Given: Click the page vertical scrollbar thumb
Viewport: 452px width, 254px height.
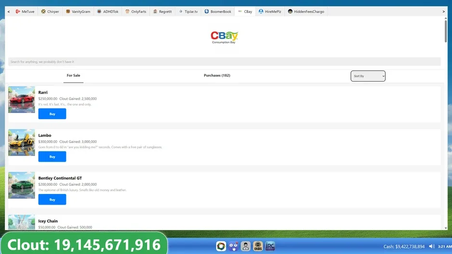Looking at the screenshot, I should (x=446, y=31).
